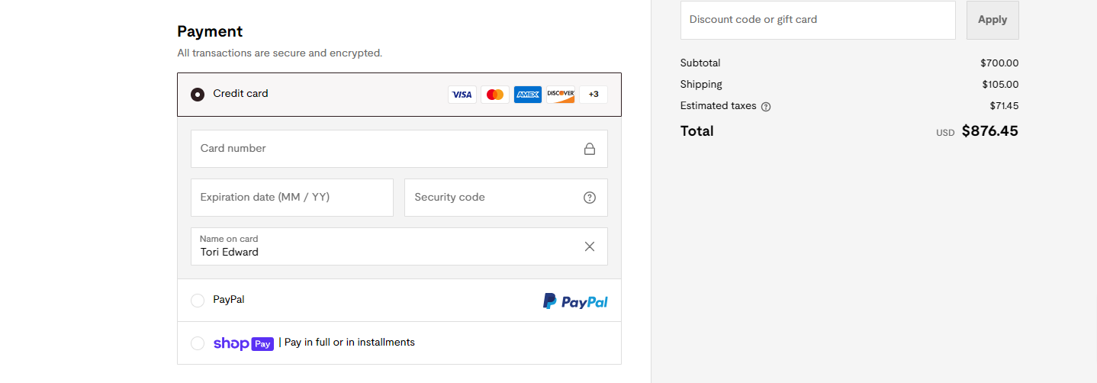Click the Name on card field with Tori Edward
This screenshot has height=383, width=1097.
pos(399,246)
